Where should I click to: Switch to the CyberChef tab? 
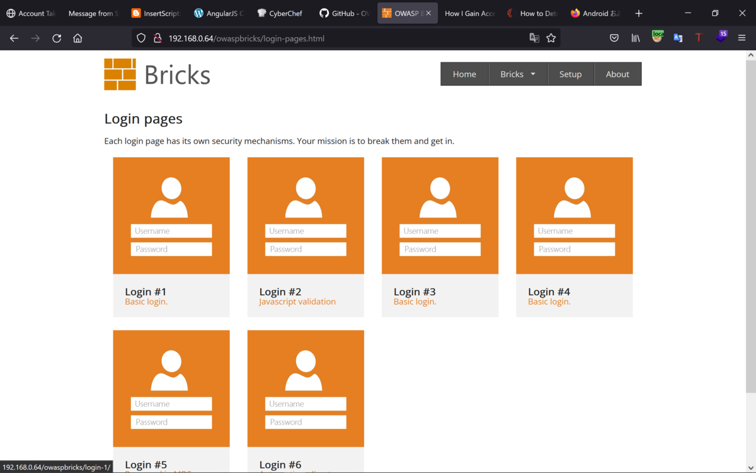[x=280, y=13]
